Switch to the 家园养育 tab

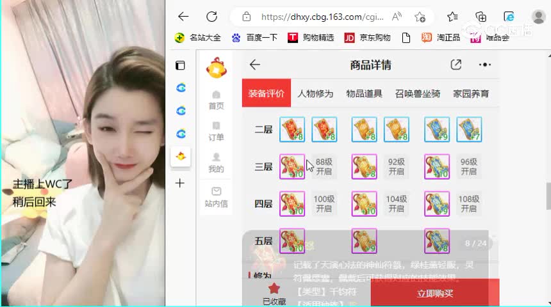pos(471,93)
